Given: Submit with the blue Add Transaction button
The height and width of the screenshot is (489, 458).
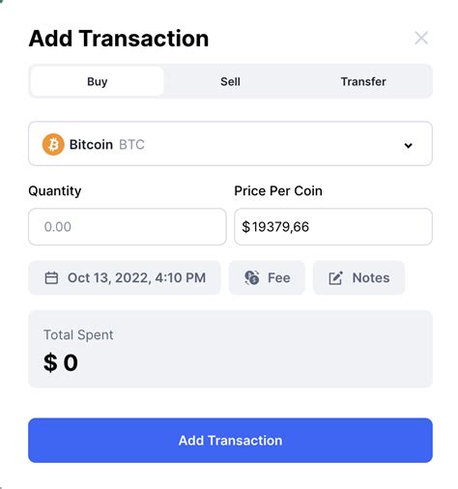Looking at the screenshot, I should pos(230,441).
